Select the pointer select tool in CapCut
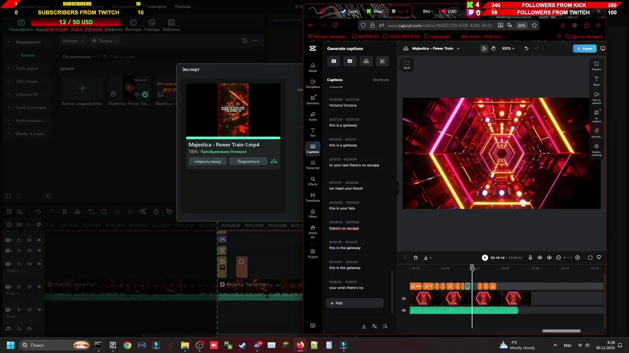This screenshot has width=629, height=353. (484, 49)
